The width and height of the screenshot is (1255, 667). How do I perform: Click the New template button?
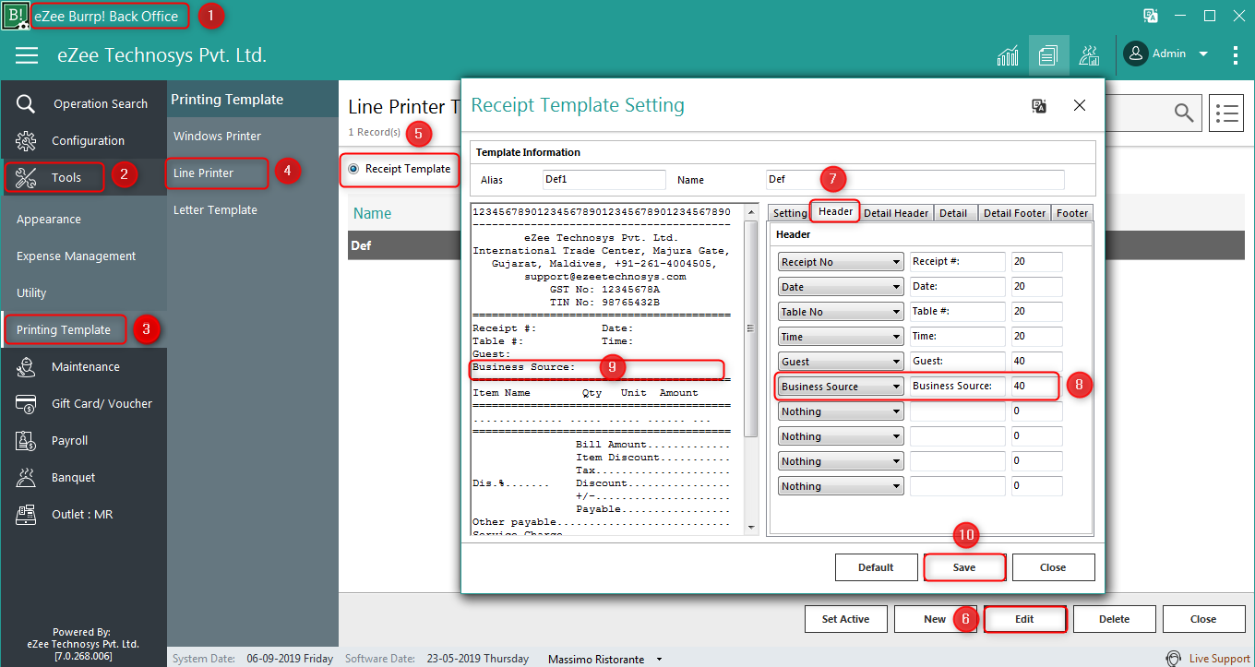click(935, 619)
